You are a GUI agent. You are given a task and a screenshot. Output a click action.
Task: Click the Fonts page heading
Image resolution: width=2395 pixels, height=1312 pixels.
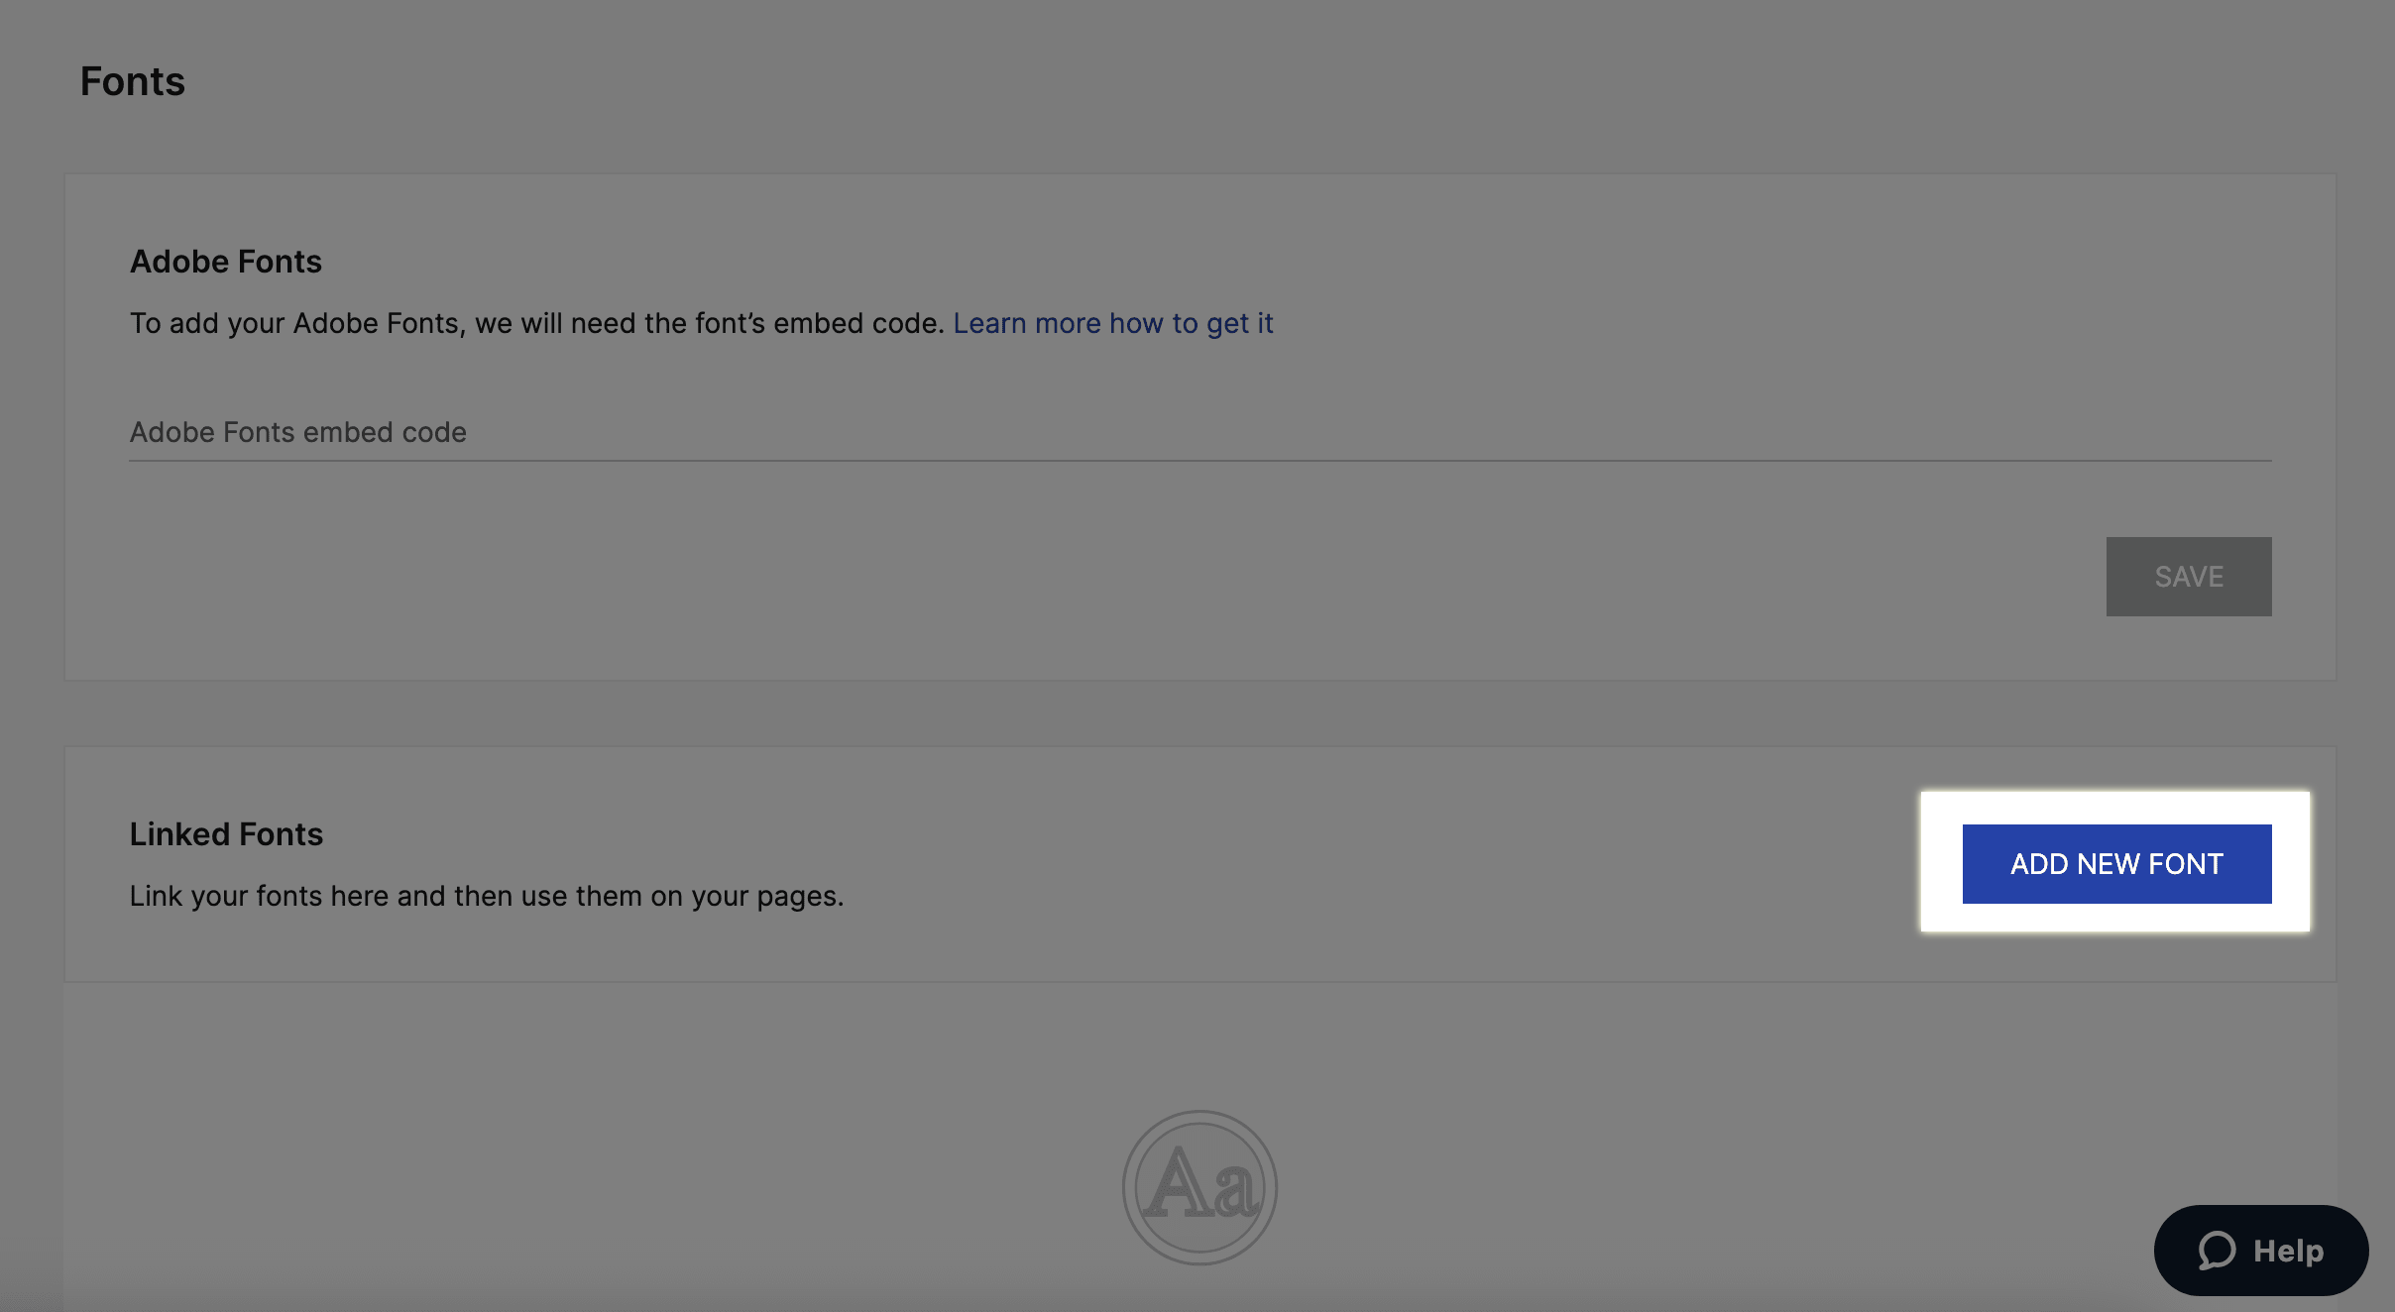(132, 81)
